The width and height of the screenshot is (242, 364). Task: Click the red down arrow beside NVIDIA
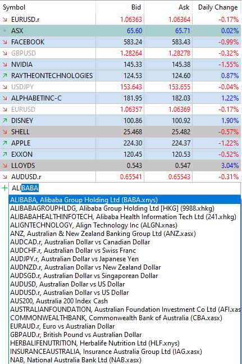[x=5, y=64]
